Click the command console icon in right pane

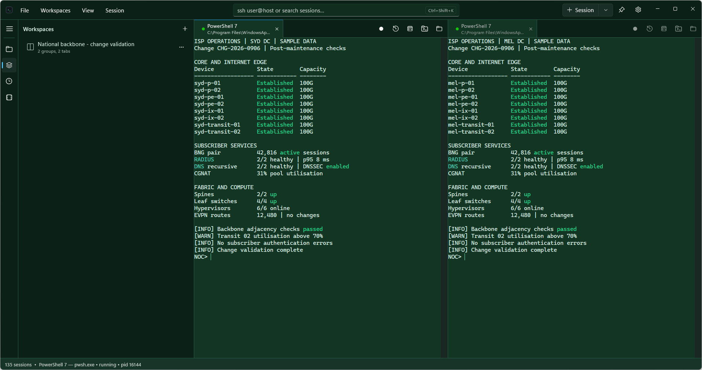coord(664,29)
